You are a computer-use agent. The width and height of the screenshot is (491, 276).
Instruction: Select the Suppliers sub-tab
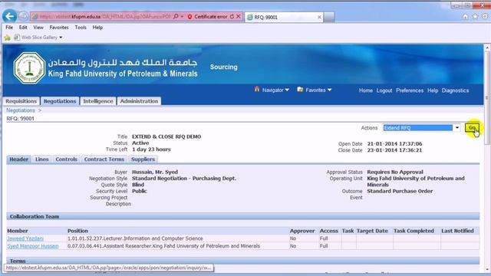(143, 159)
